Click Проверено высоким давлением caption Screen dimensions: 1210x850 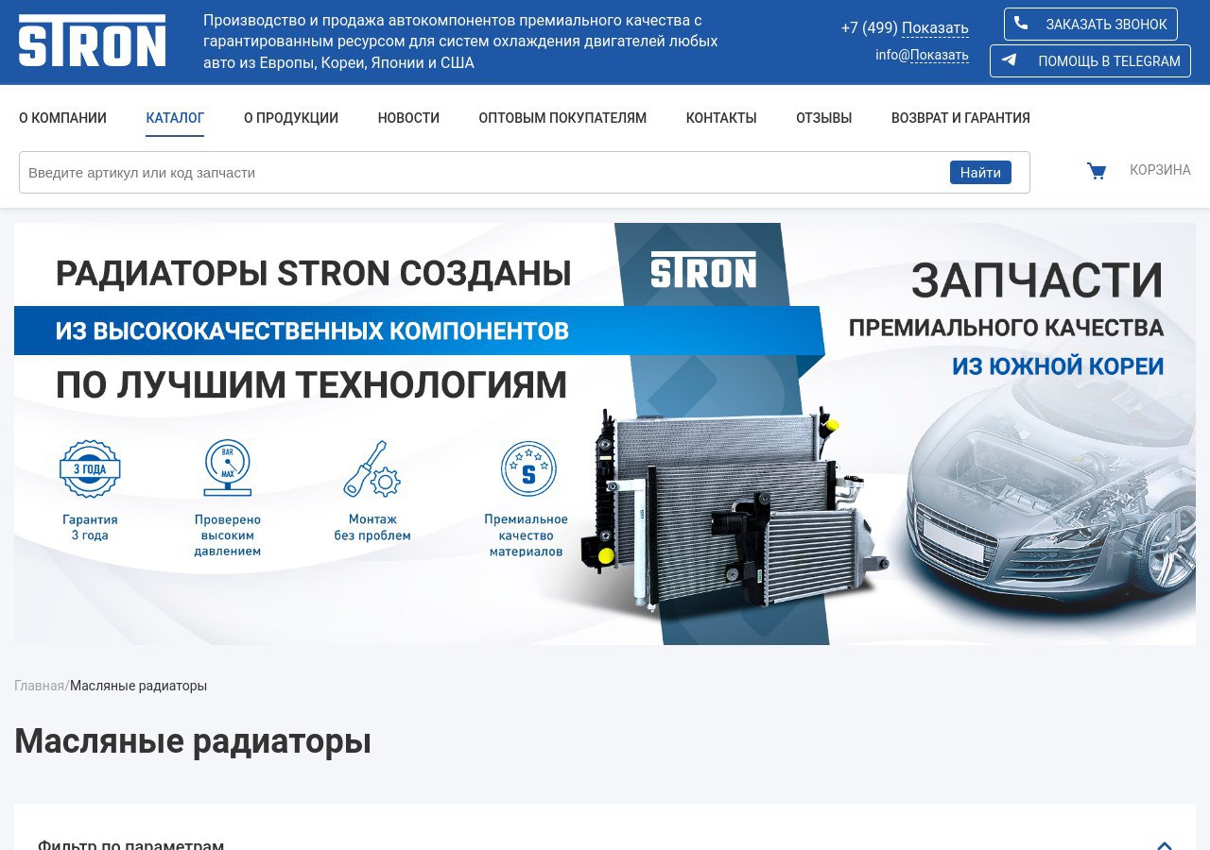coord(228,535)
